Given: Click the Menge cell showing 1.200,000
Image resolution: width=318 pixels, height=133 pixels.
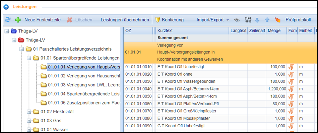Looking at the screenshot, I should tap(276, 89).
